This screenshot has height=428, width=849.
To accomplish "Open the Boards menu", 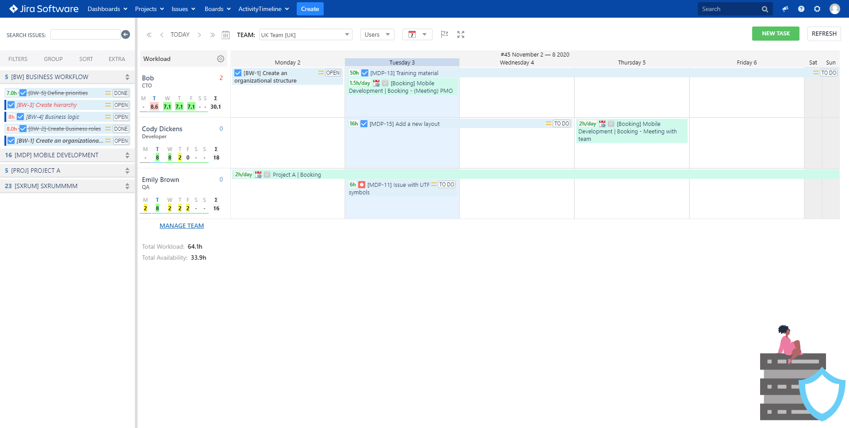I will coord(218,9).
